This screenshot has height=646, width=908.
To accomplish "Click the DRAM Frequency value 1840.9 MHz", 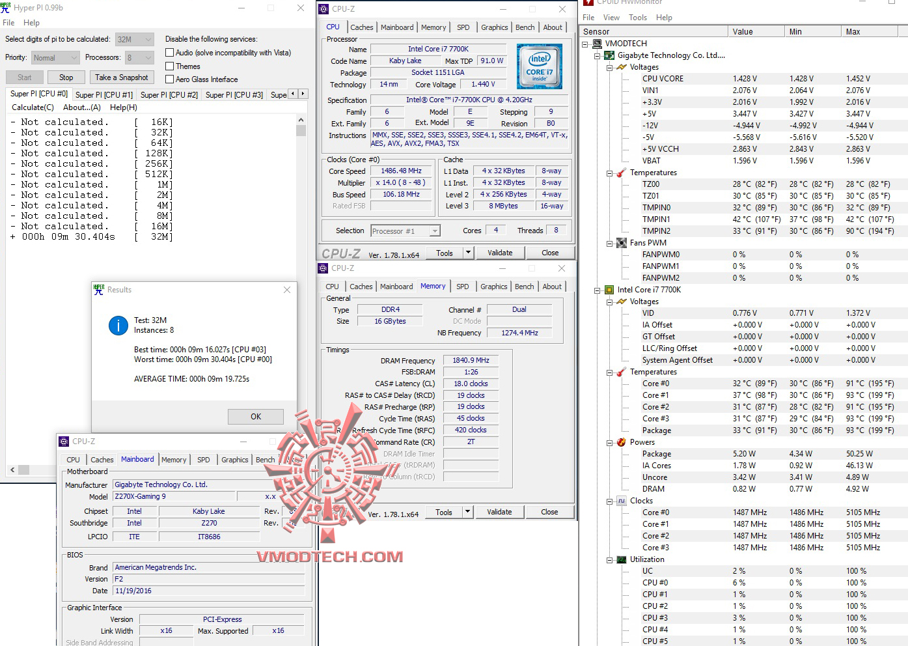I will point(471,360).
